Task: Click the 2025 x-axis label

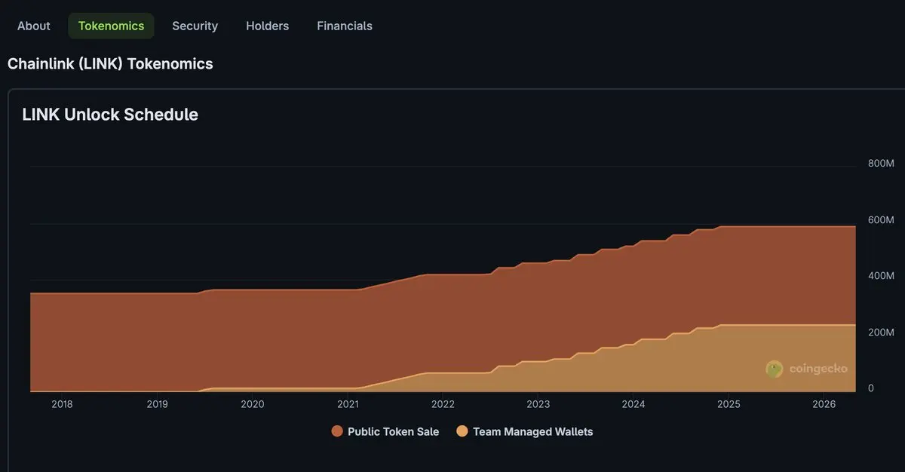Action: tap(729, 404)
